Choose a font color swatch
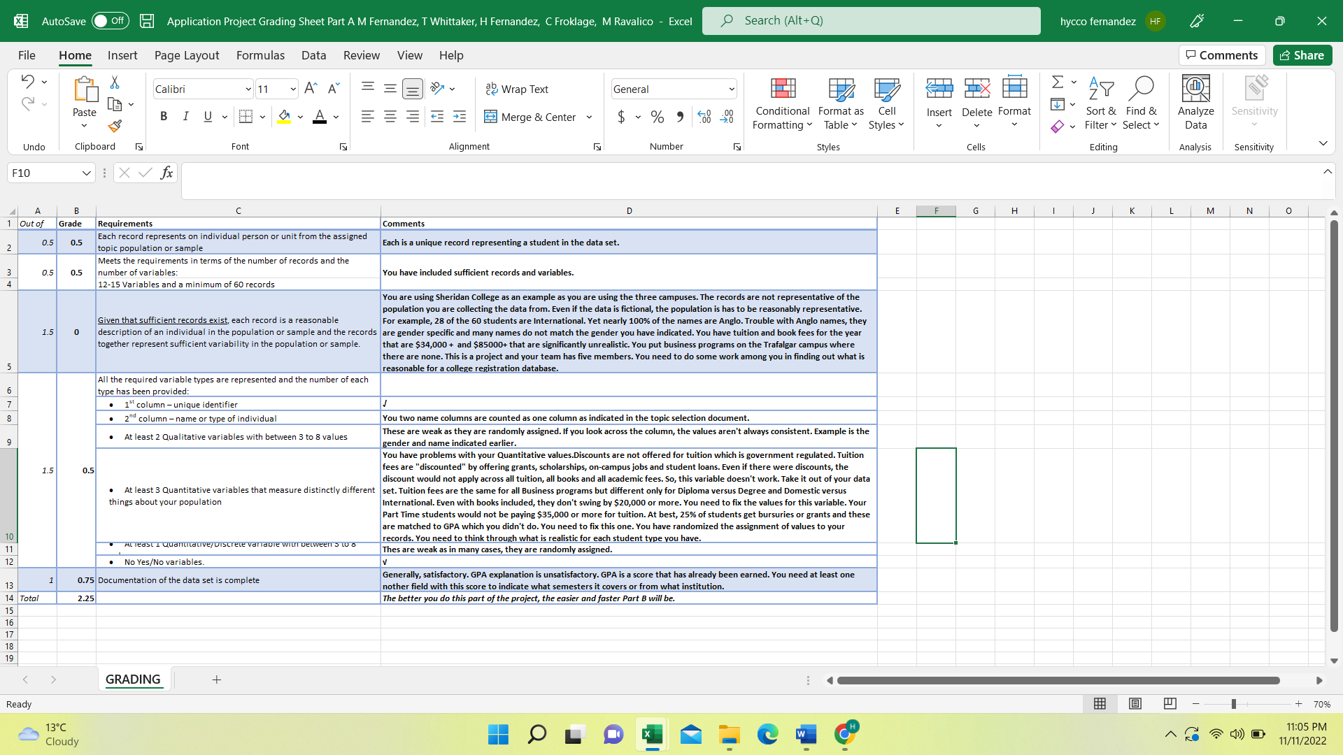1343x755 pixels. coord(319,116)
